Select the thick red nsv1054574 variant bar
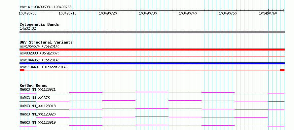Screen dimensions: 294x130 (152, 49)
